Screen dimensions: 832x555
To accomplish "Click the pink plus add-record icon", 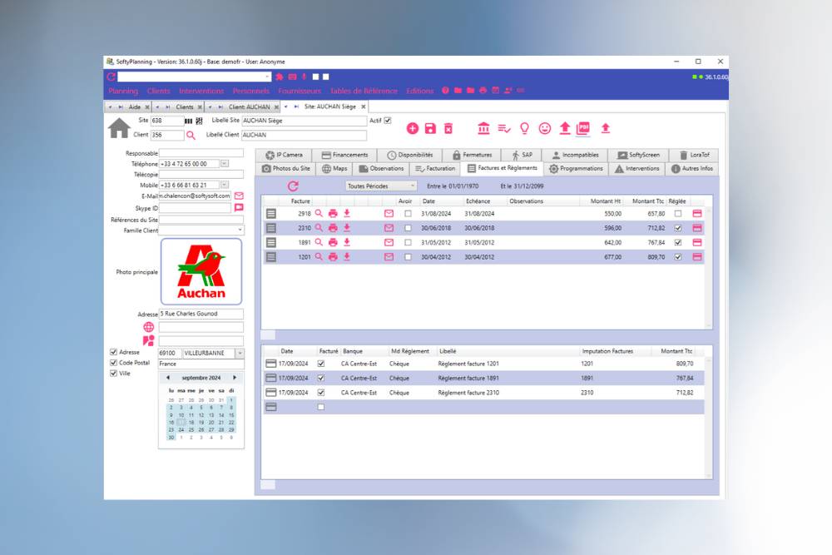I will click(413, 128).
